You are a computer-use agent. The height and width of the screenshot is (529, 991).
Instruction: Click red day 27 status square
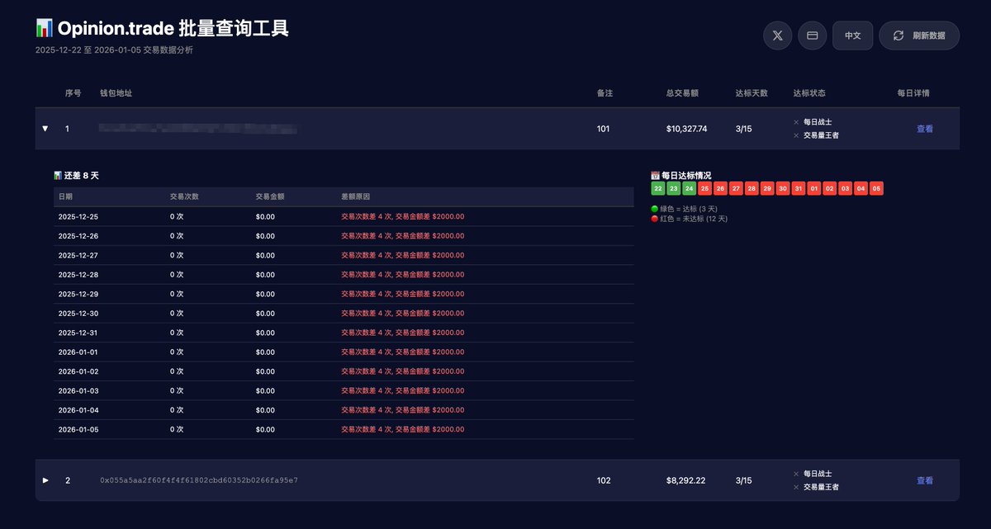click(x=736, y=188)
